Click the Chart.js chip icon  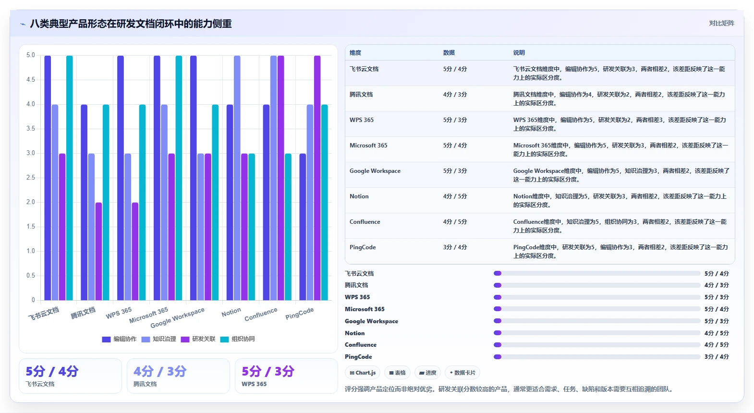point(352,373)
